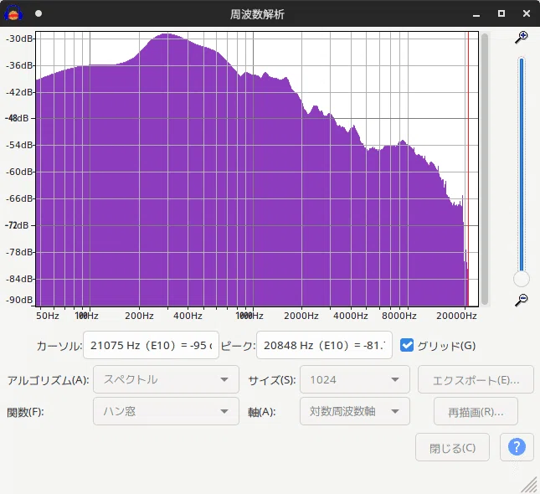Click the blue question mark help icon
Image resolution: width=540 pixels, height=494 pixels.
click(x=517, y=447)
